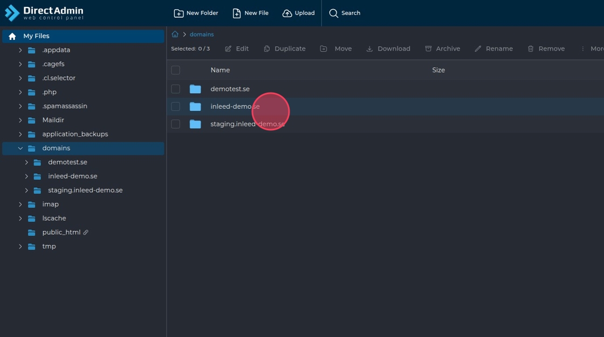Select My Files in sidebar
The height and width of the screenshot is (337, 604).
(x=36, y=36)
